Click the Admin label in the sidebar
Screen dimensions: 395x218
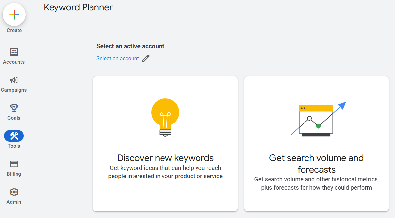(14, 202)
